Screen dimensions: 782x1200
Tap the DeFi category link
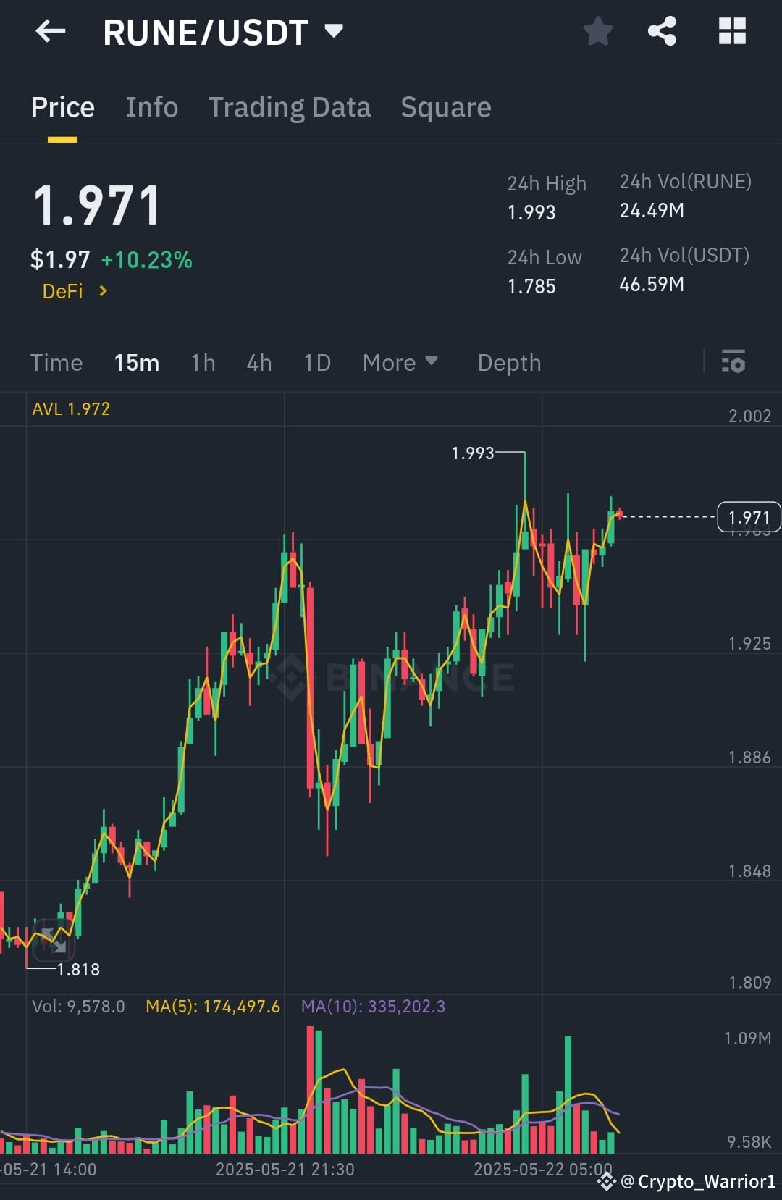click(x=63, y=291)
